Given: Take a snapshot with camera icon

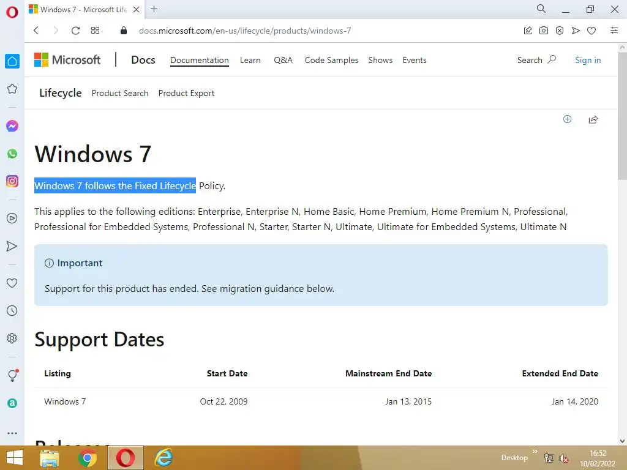Looking at the screenshot, I should (544, 31).
